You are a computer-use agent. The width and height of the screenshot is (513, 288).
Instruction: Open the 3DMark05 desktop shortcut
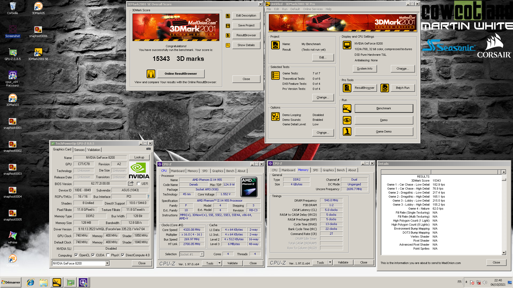(38, 8)
